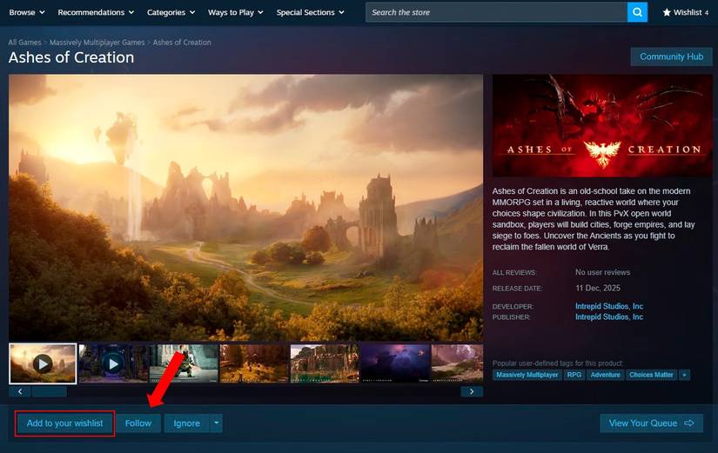Select the orange forest screenshot thumbnail

click(254, 363)
